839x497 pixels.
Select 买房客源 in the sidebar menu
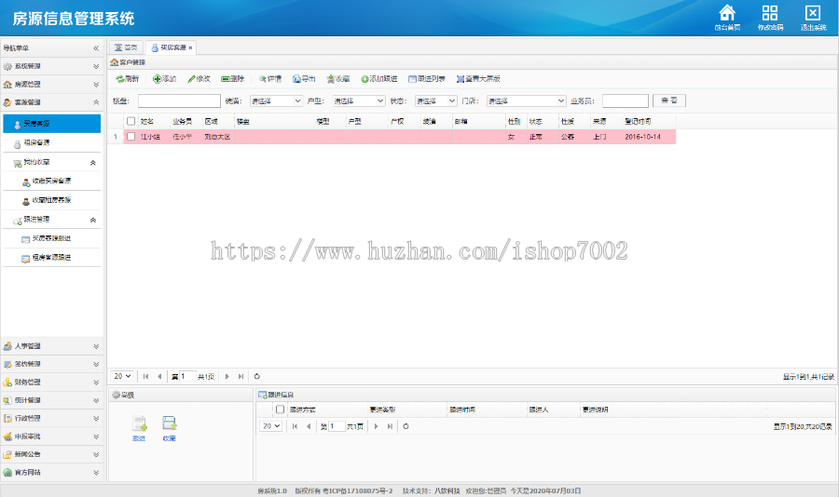(x=52, y=124)
